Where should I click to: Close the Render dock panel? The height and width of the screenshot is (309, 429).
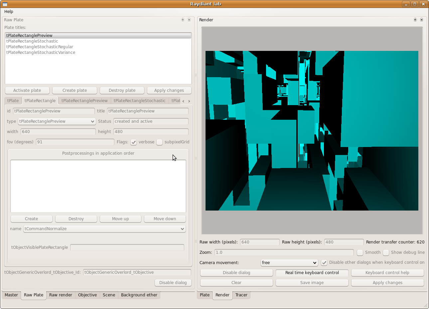(x=422, y=20)
